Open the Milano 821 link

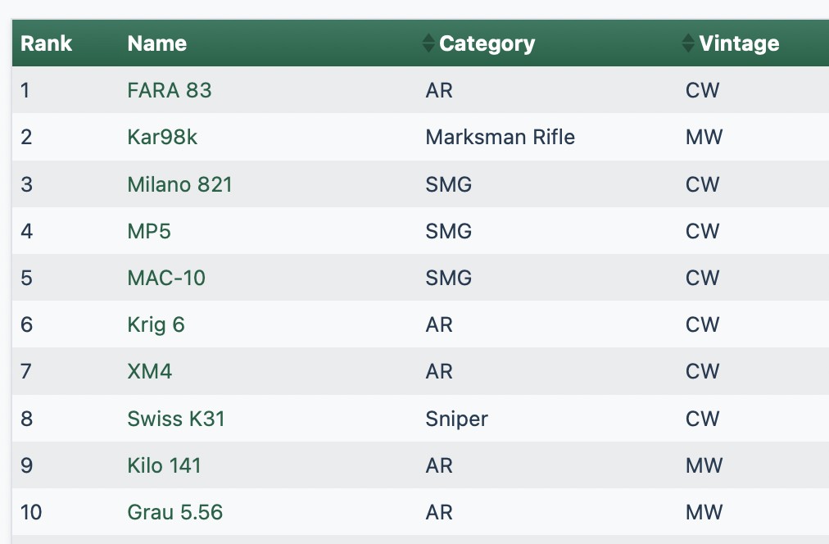[x=179, y=184]
